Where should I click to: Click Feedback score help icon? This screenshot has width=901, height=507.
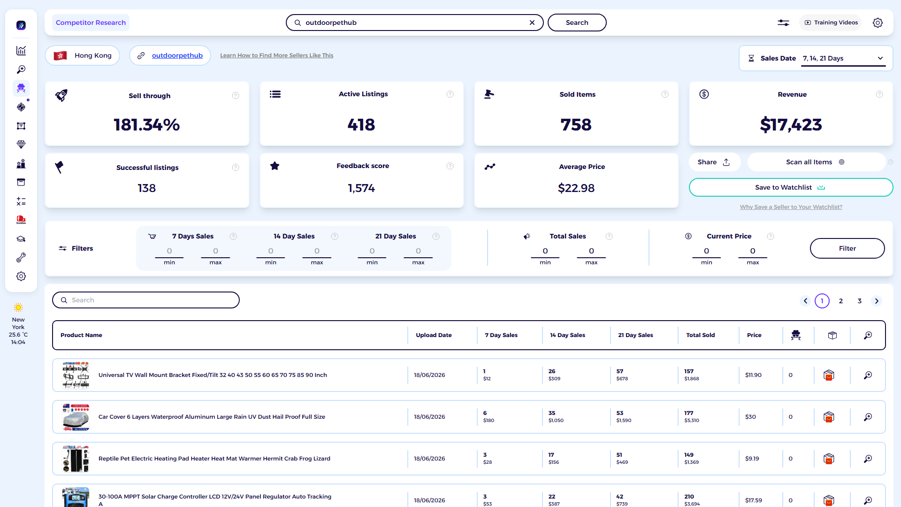point(450,166)
